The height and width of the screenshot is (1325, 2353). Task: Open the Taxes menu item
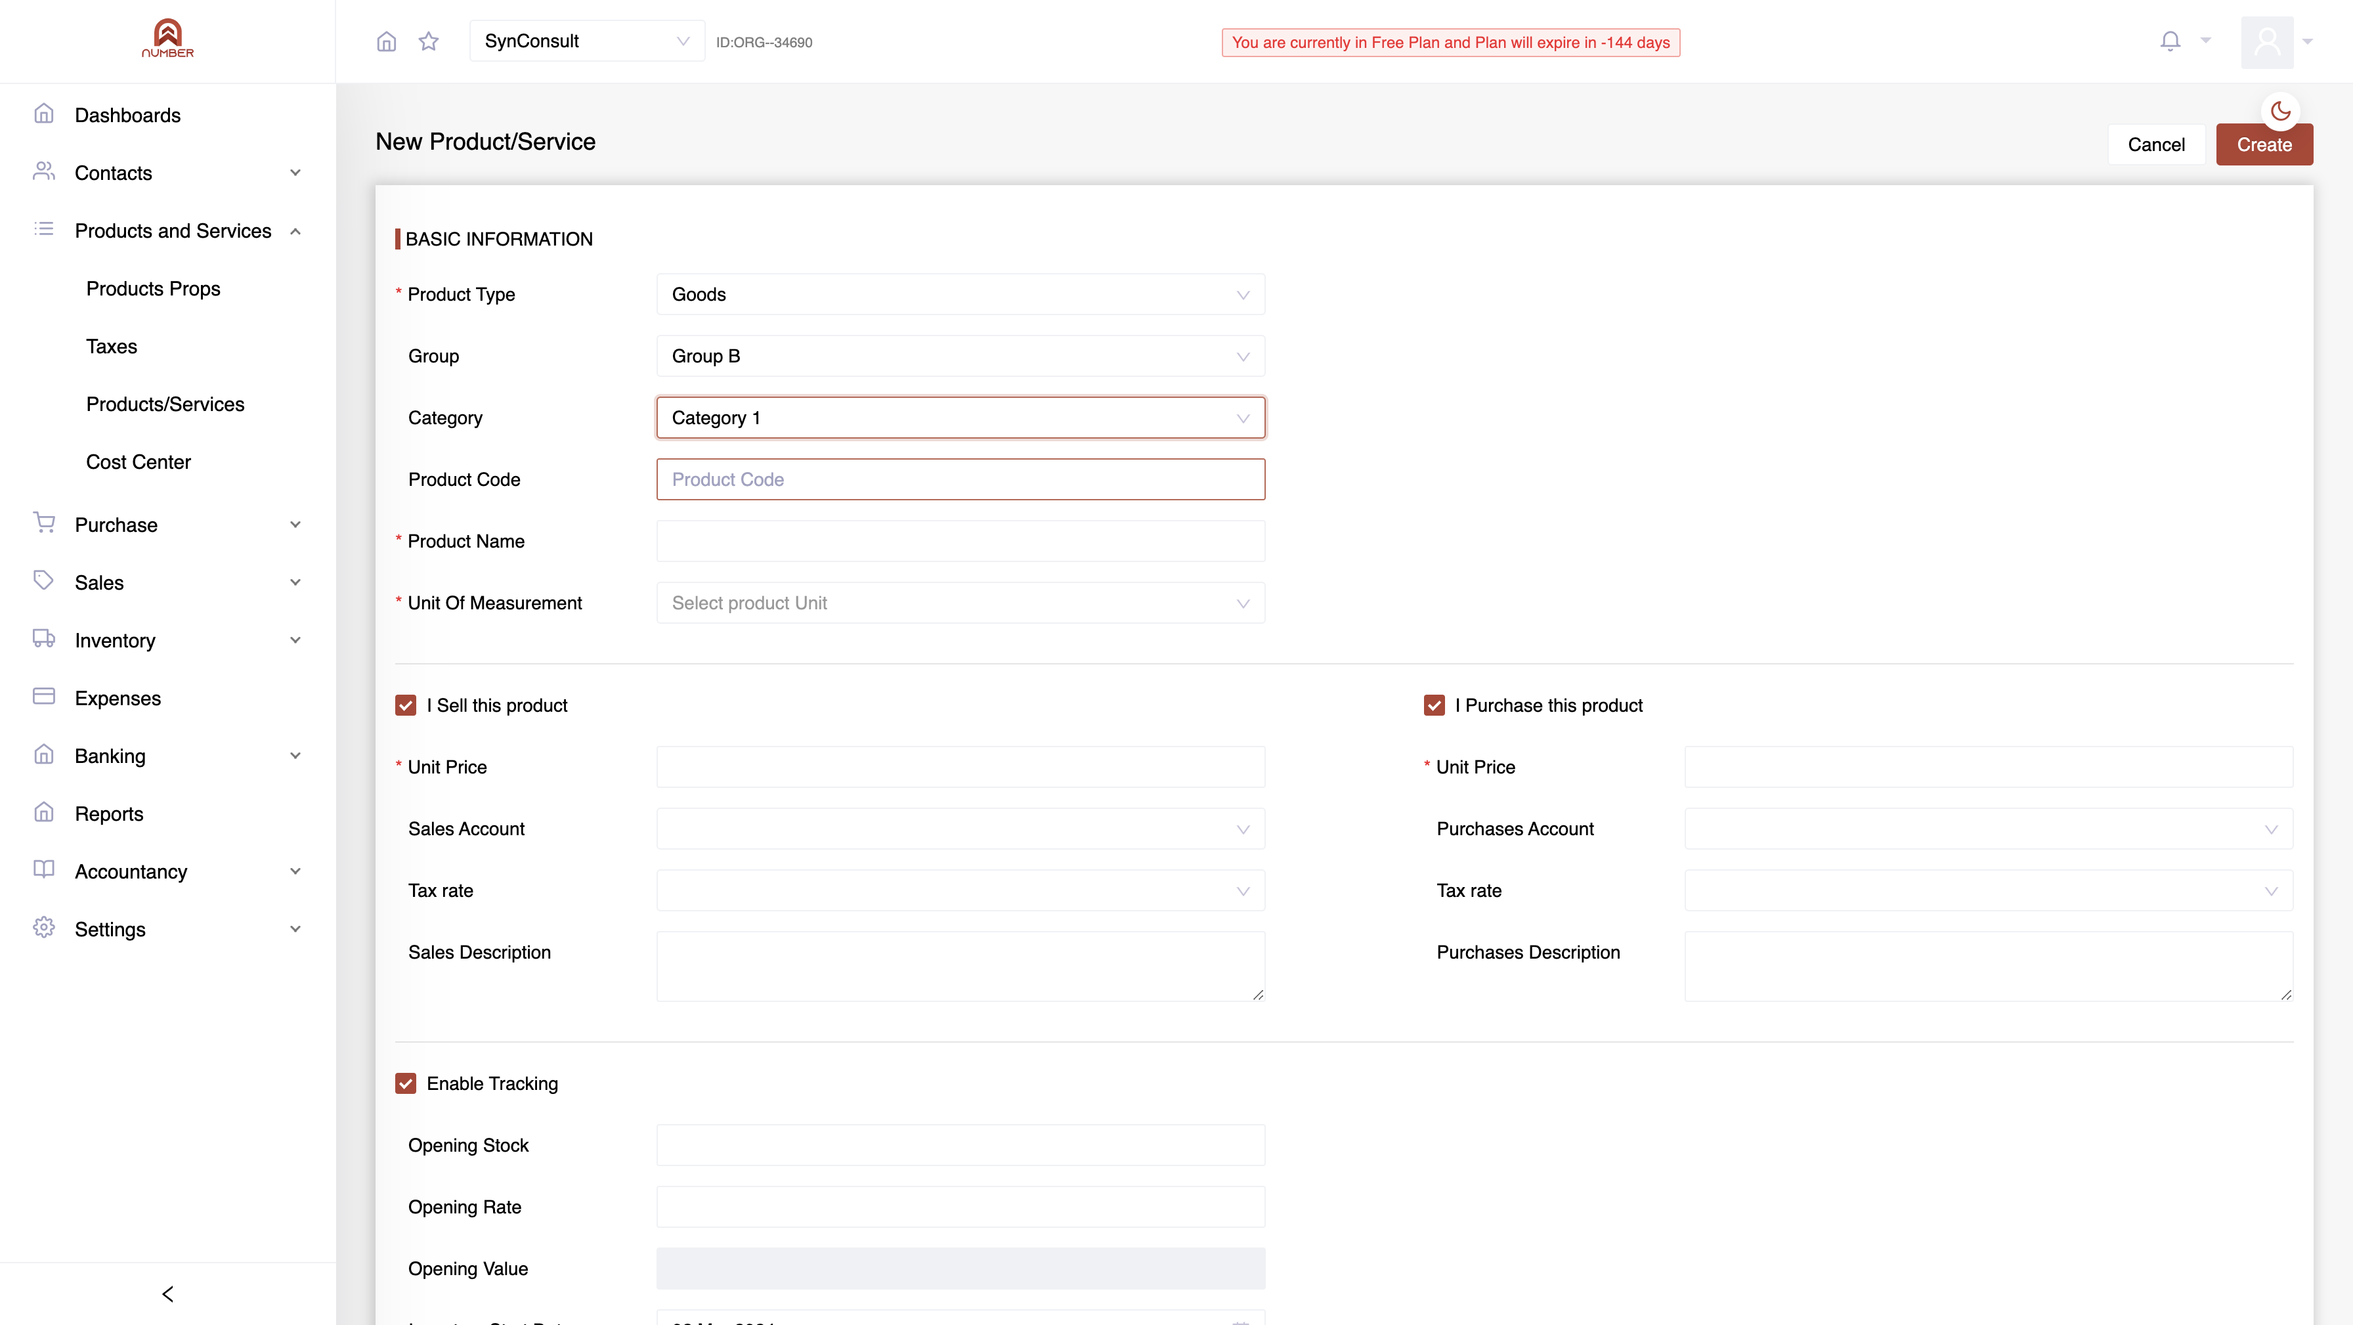[112, 346]
